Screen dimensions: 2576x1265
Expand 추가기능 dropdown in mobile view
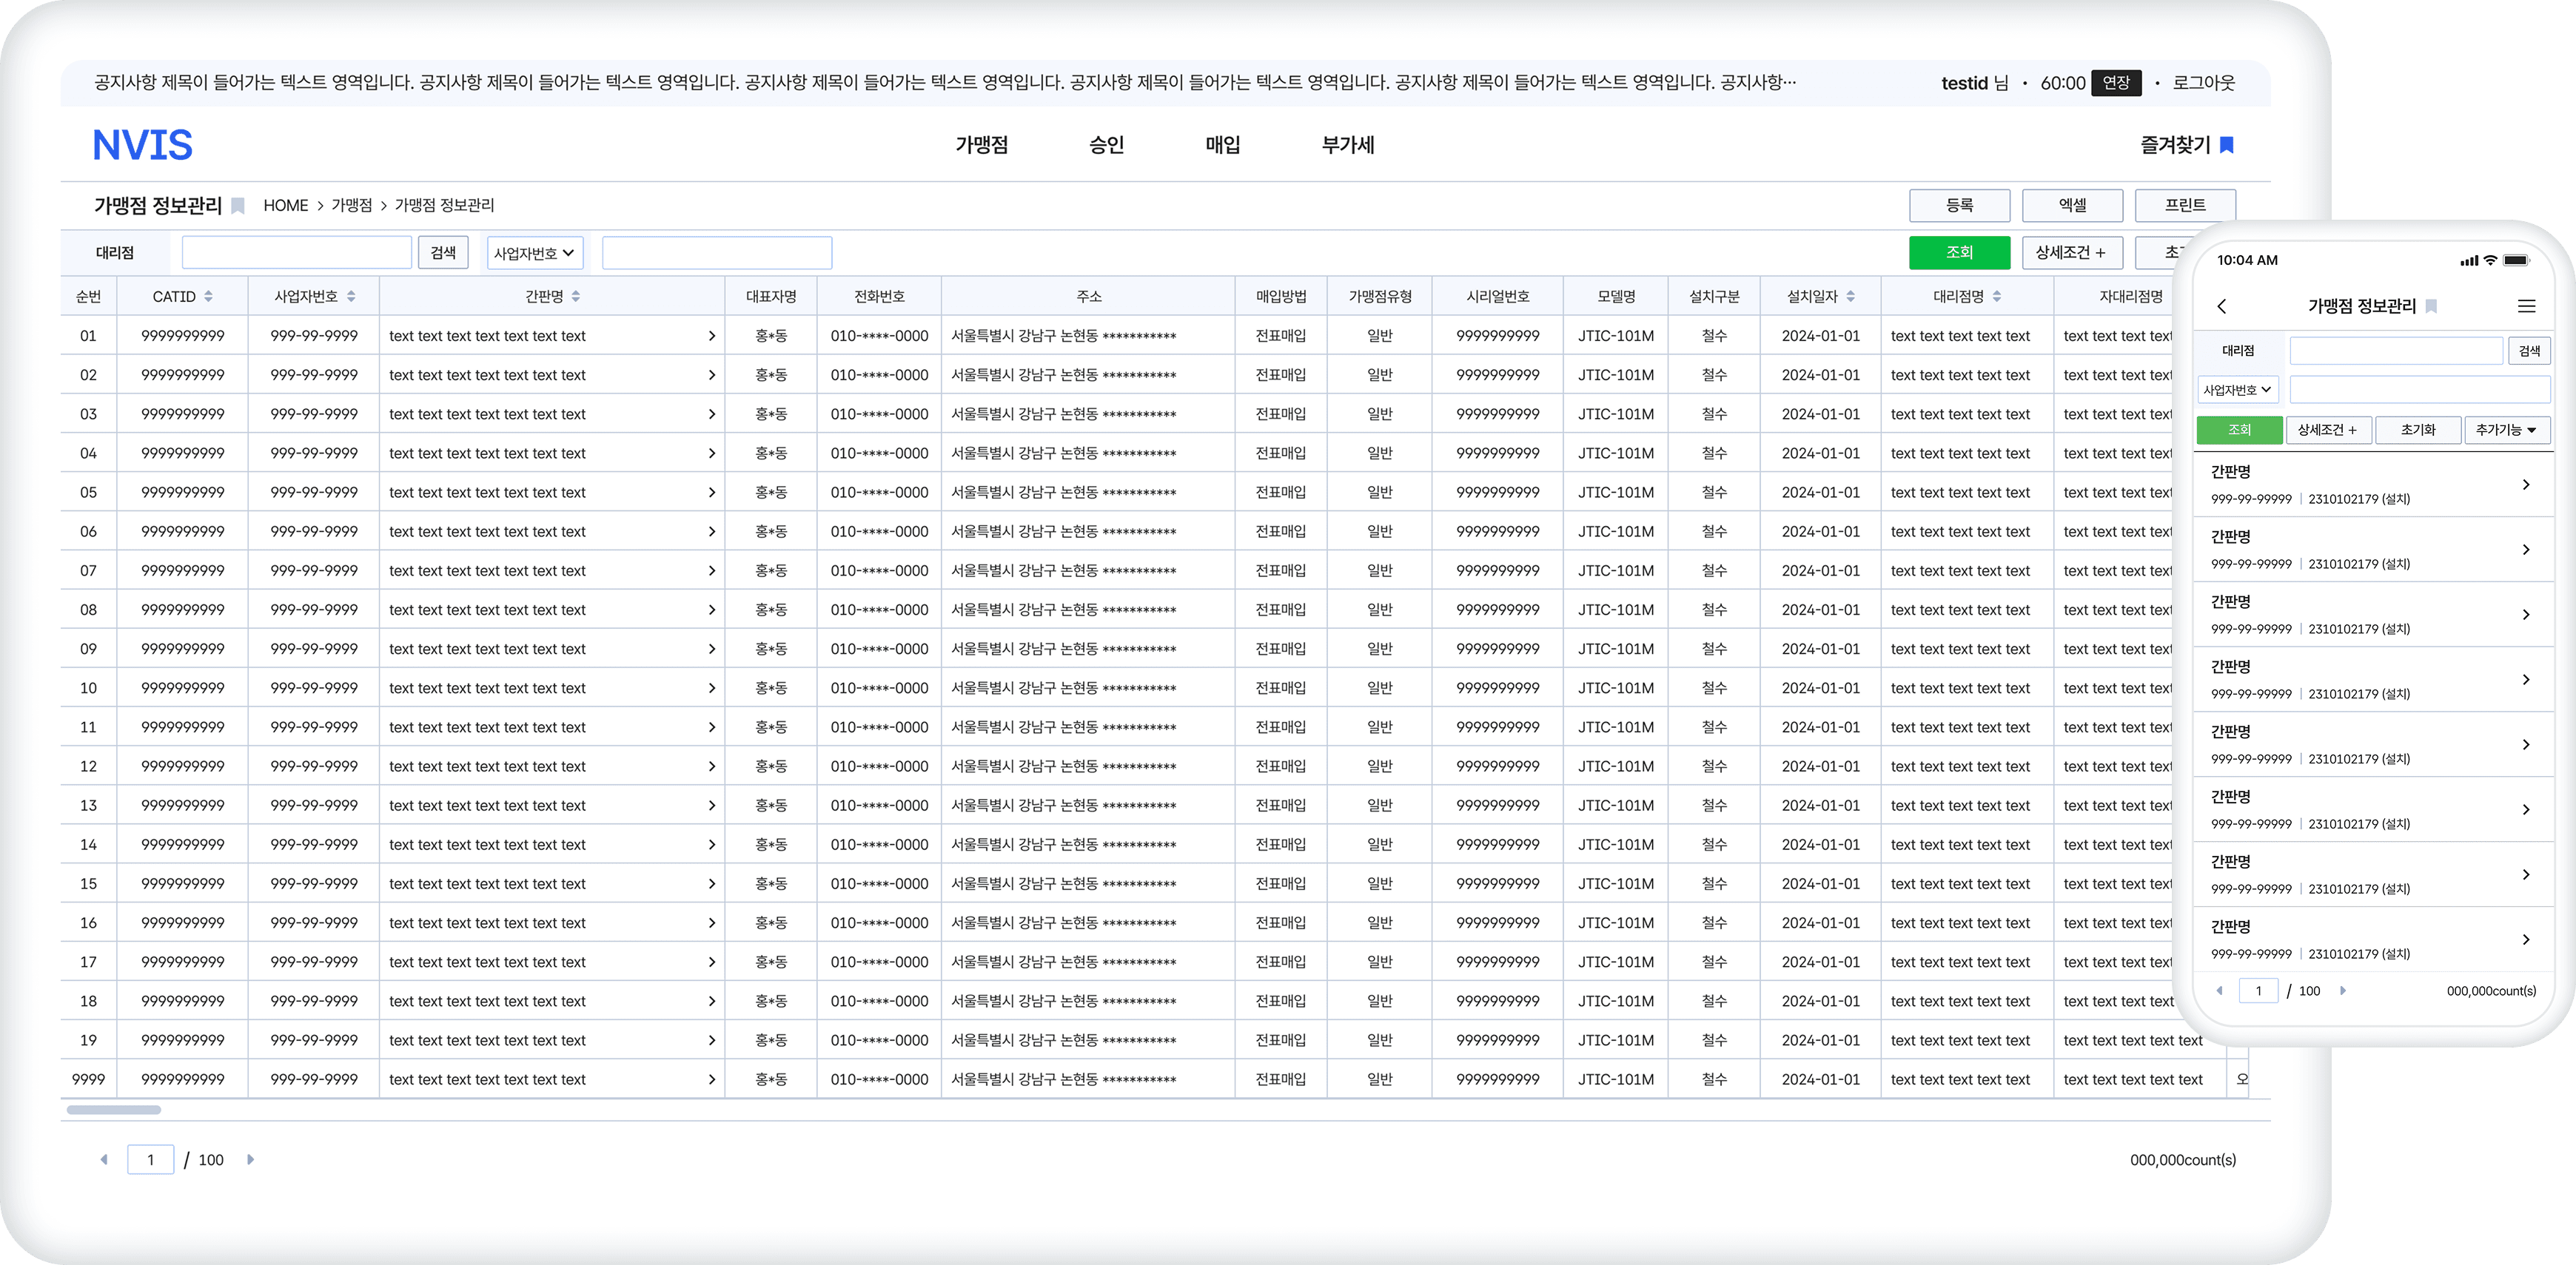point(2507,431)
